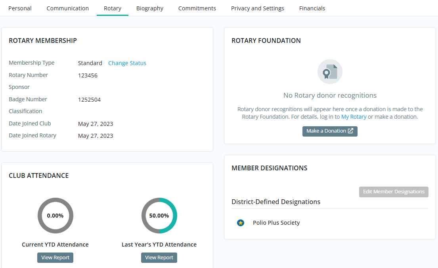Screen dimensions: 438x268
Task: Click the Club Attendance heading
Action: pos(38,175)
